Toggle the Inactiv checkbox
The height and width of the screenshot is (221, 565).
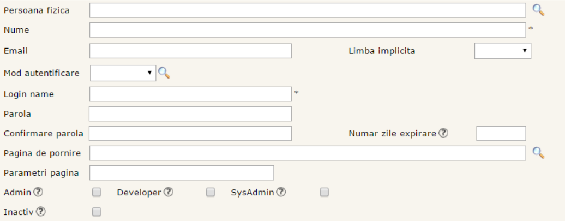point(97,212)
